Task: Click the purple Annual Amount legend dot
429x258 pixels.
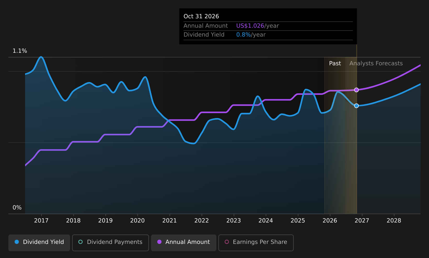Action: click(159, 242)
